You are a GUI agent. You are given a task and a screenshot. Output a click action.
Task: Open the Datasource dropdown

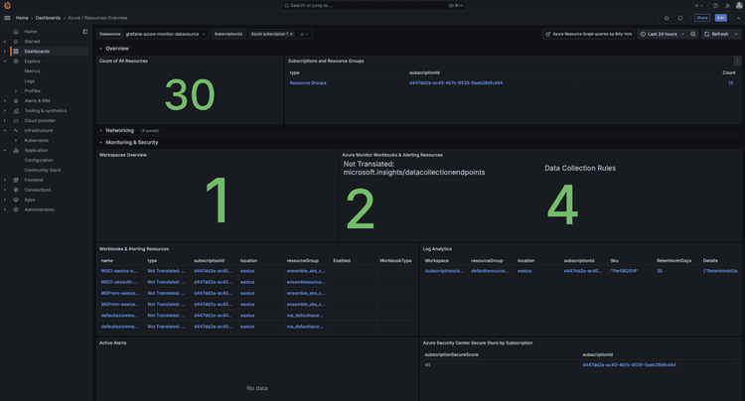pos(165,34)
